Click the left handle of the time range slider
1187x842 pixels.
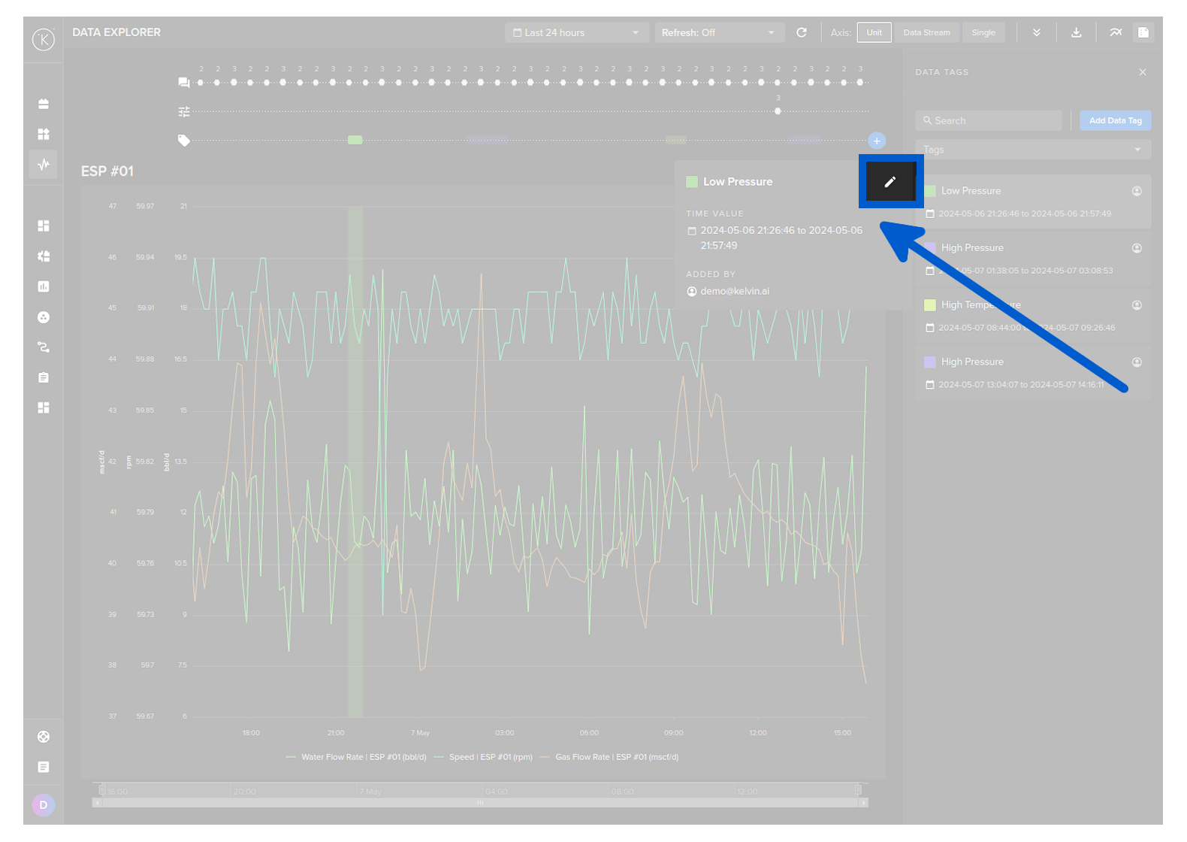click(x=102, y=789)
